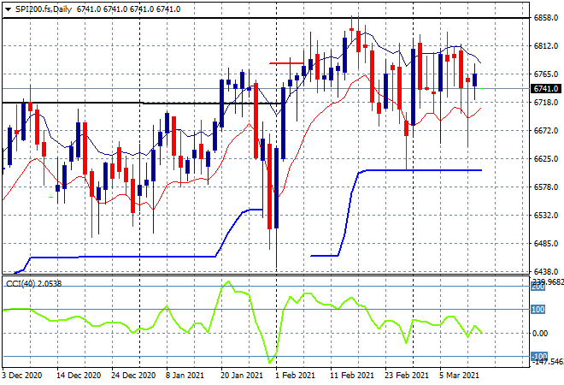Click the 6765.0 price axis label
This screenshot has width=564, height=385.
(x=546, y=74)
